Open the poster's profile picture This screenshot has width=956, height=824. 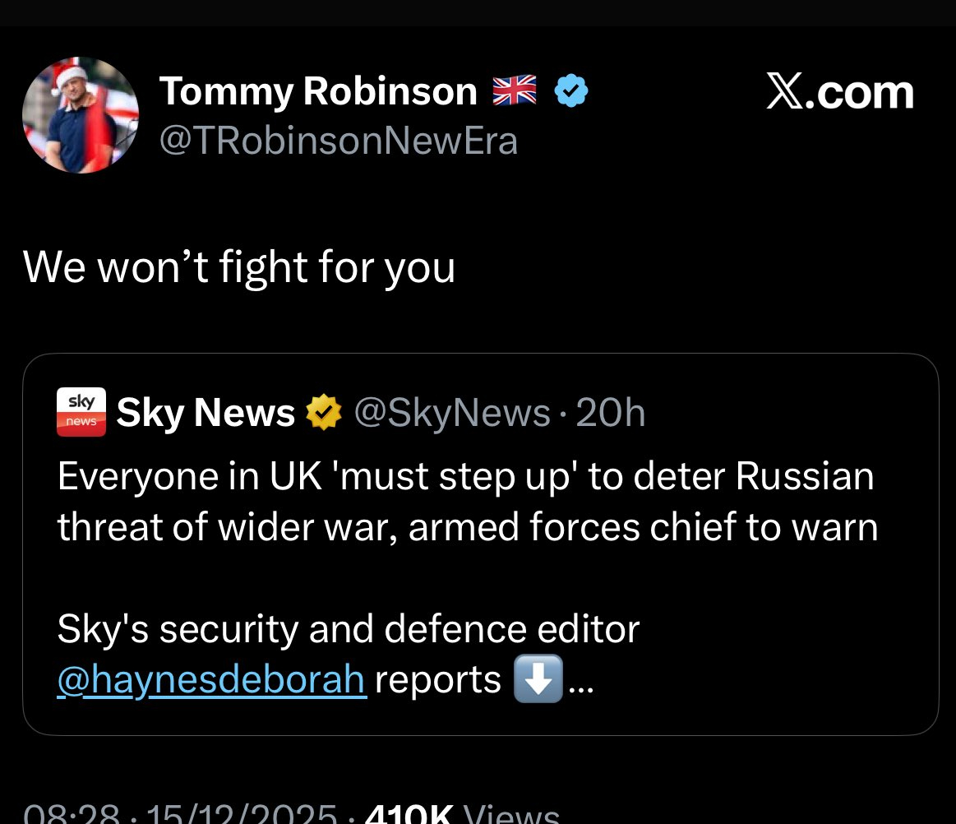81,115
